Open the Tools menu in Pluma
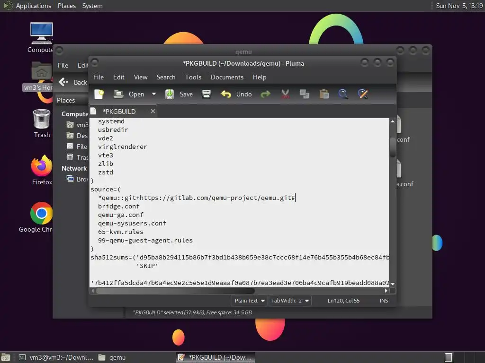Viewport: 485px width, 363px height. coord(193,77)
